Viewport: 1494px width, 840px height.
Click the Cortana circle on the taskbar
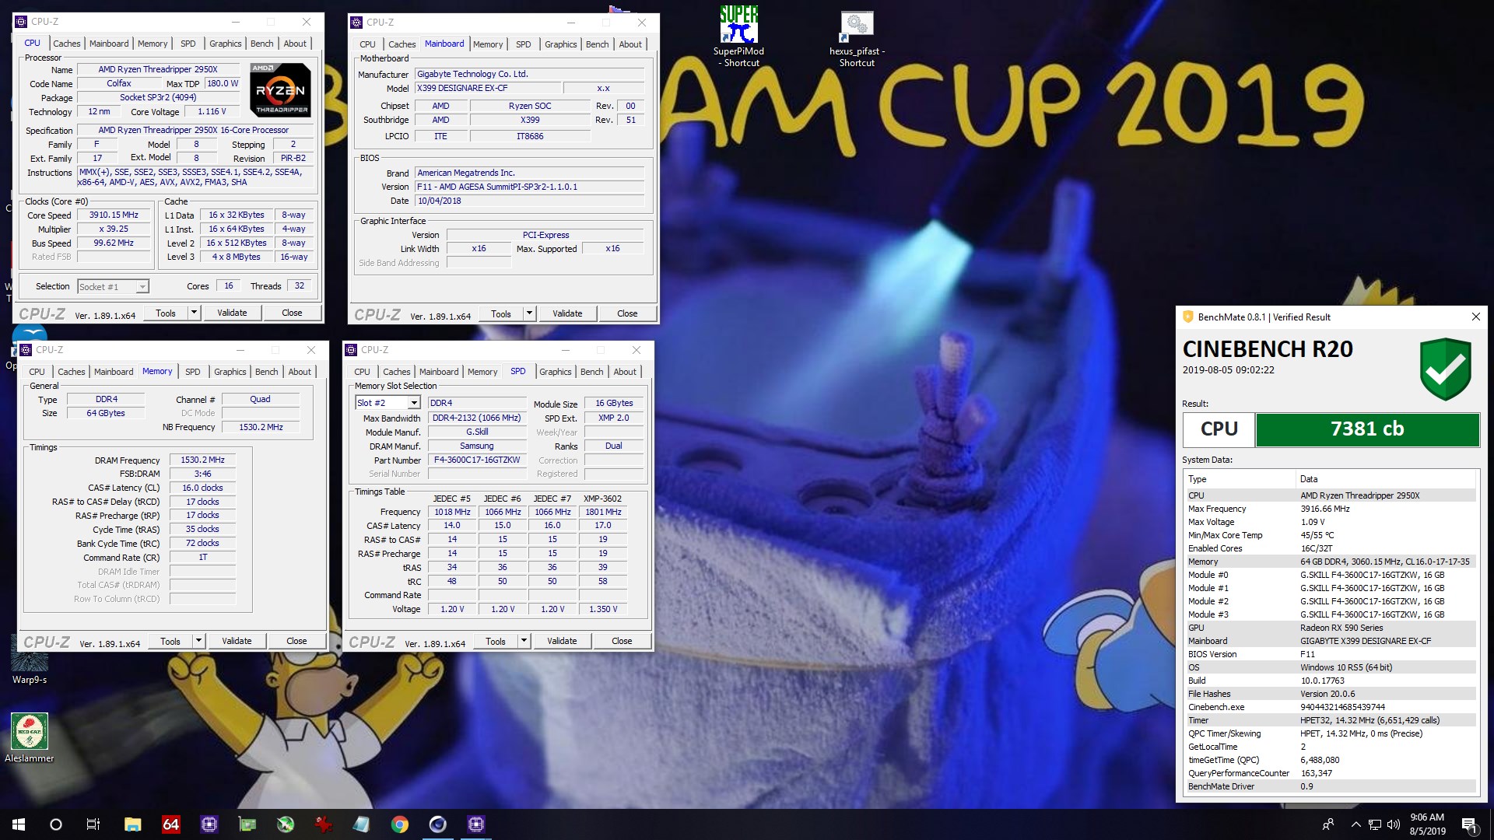point(56,824)
